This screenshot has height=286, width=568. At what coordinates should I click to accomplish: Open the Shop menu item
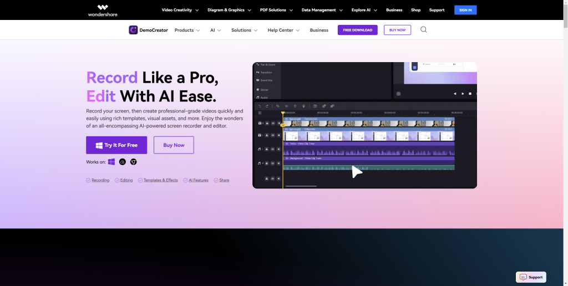tap(415, 10)
